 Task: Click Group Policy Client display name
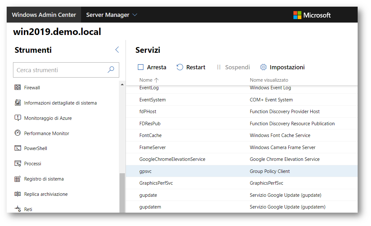click(270, 171)
